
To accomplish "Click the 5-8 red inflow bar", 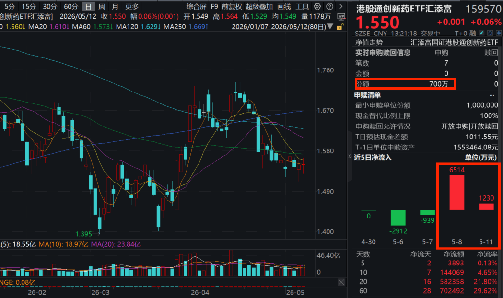I will 457,192.
